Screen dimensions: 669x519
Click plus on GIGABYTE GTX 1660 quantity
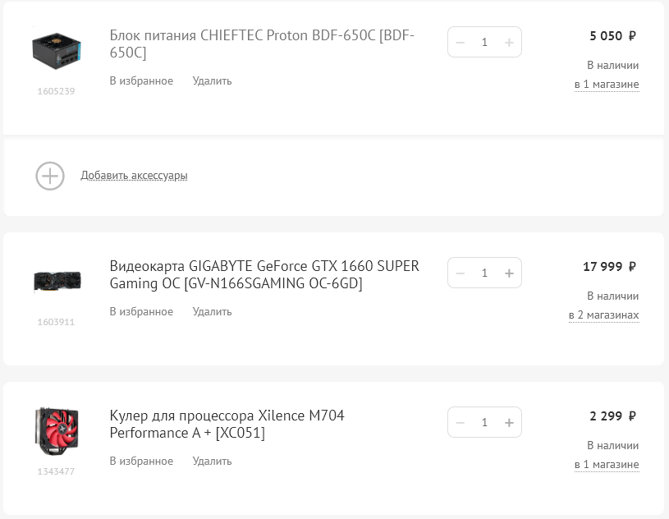[509, 273]
